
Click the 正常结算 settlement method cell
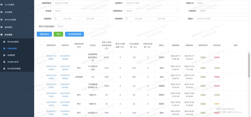79,77
